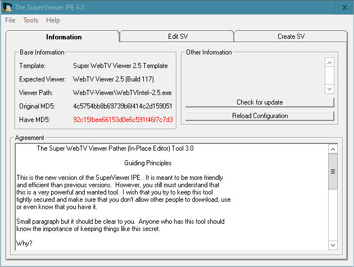Image resolution: width=354 pixels, height=267 pixels.
Task: Click the SuperViewer app icon in title bar
Action: [x=7, y=7]
